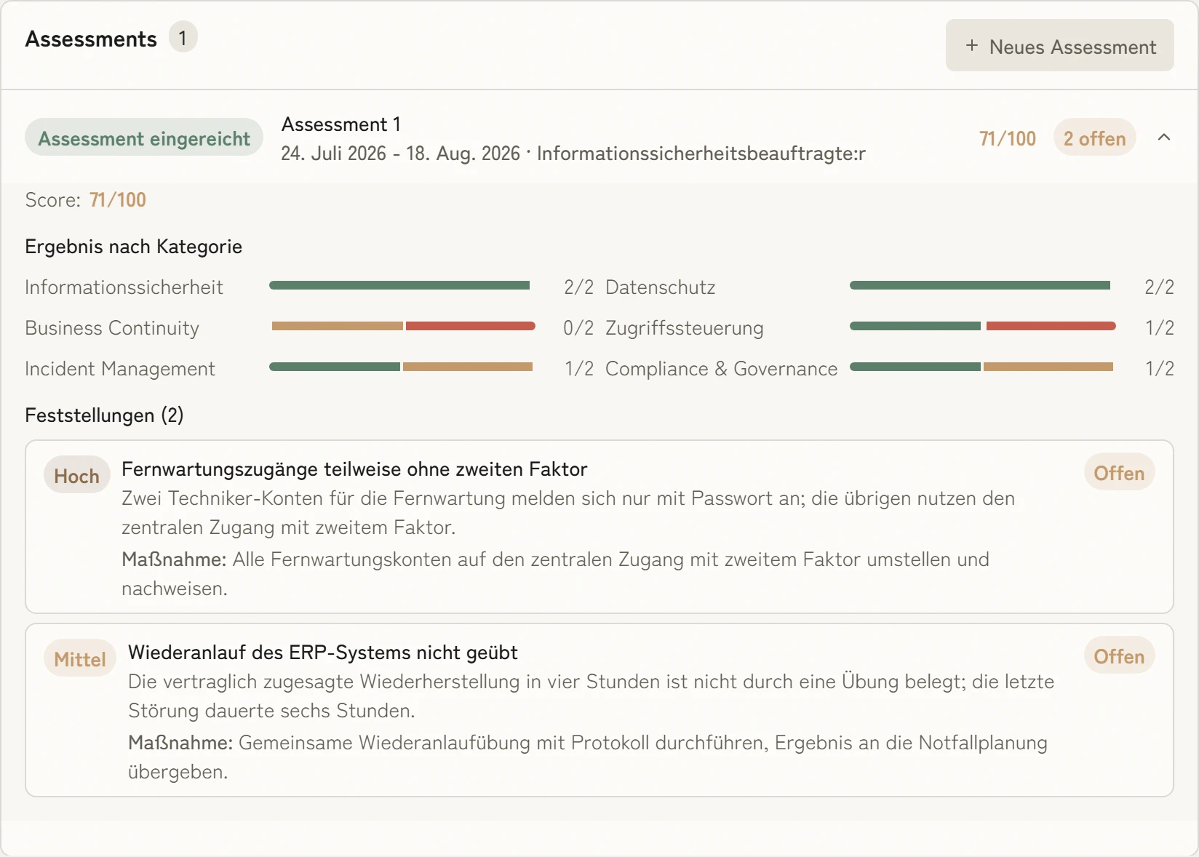Click the Score: 71/100 value below the header

click(x=118, y=200)
